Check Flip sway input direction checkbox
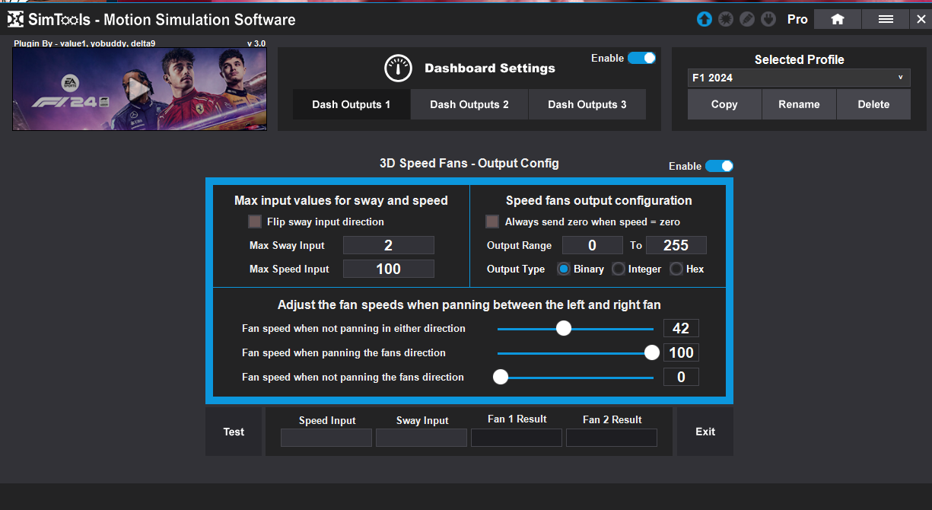Viewport: 932px width, 510px height. point(255,222)
